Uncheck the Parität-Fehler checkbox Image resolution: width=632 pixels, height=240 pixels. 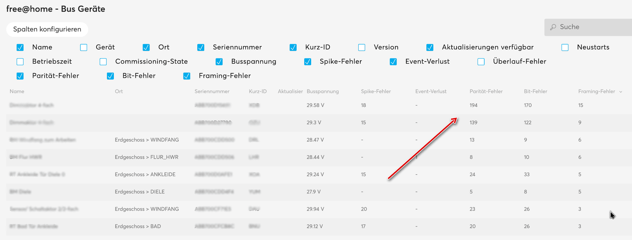pos(20,76)
